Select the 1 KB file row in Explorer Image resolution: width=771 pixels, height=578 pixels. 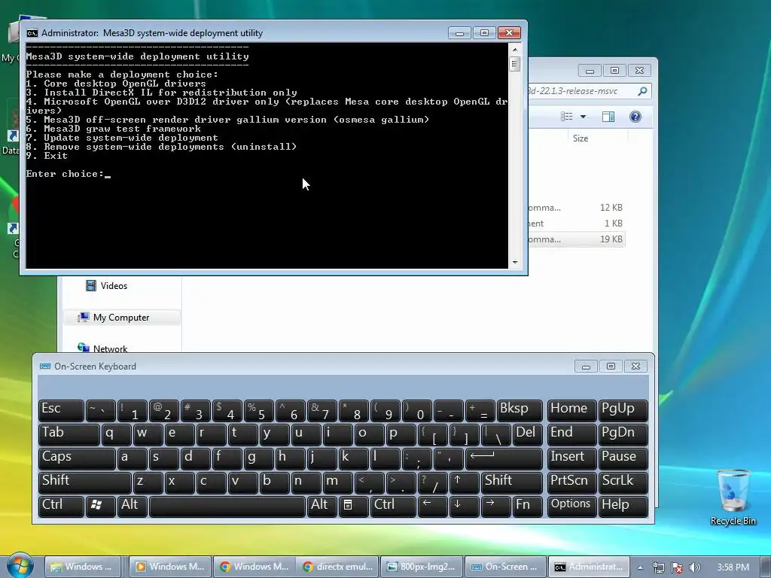[576, 223]
